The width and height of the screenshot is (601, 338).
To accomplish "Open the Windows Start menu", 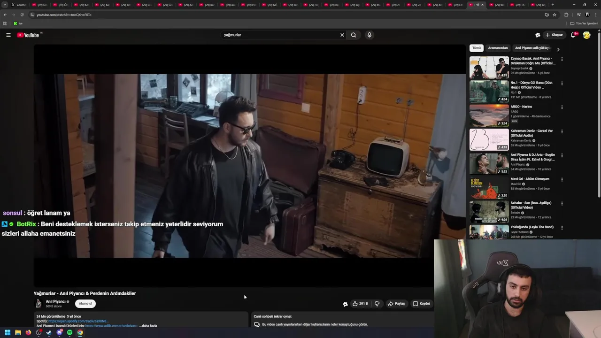I will click(x=8, y=332).
